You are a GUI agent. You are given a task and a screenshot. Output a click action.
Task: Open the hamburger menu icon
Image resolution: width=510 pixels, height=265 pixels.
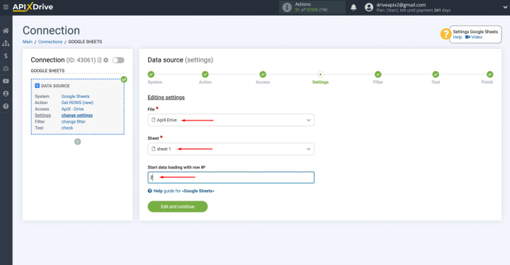click(6, 7)
